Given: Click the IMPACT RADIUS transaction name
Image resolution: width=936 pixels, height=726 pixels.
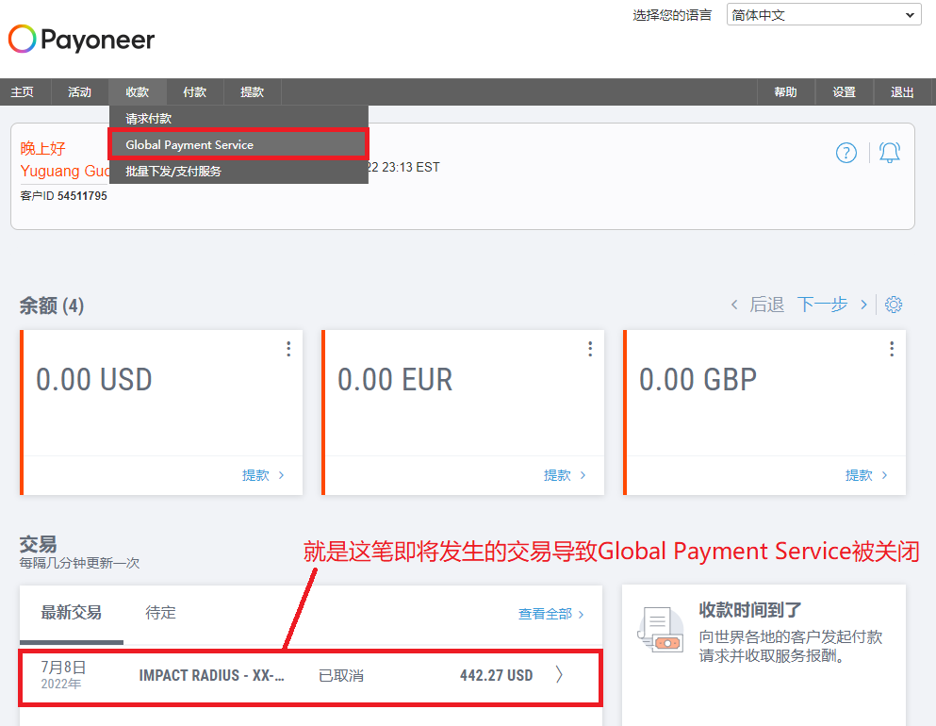Looking at the screenshot, I should click(x=211, y=675).
